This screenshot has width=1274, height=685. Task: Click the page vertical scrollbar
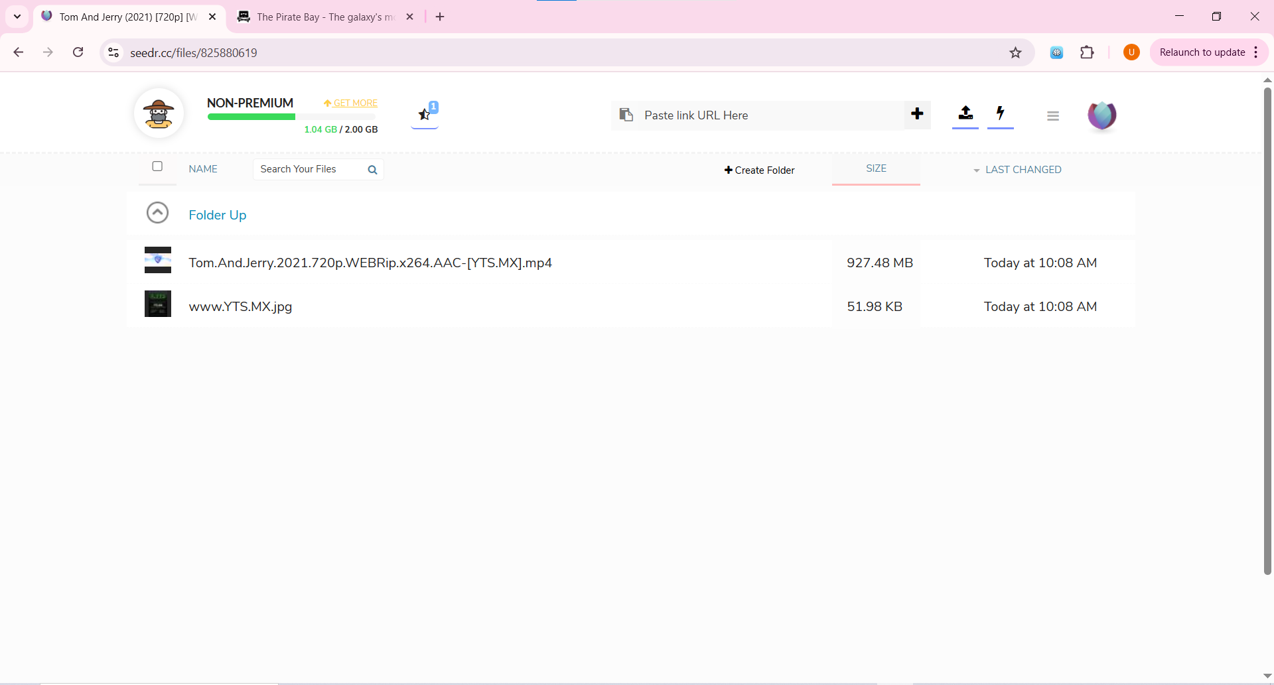1267,330
